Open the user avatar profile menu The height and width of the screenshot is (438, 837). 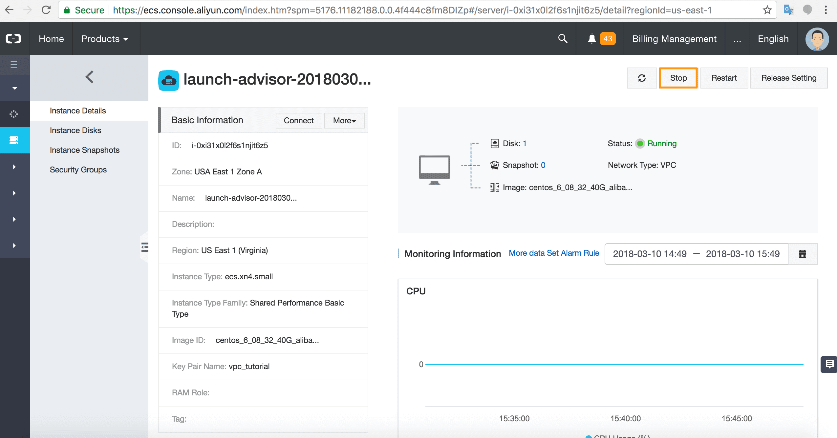click(817, 39)
